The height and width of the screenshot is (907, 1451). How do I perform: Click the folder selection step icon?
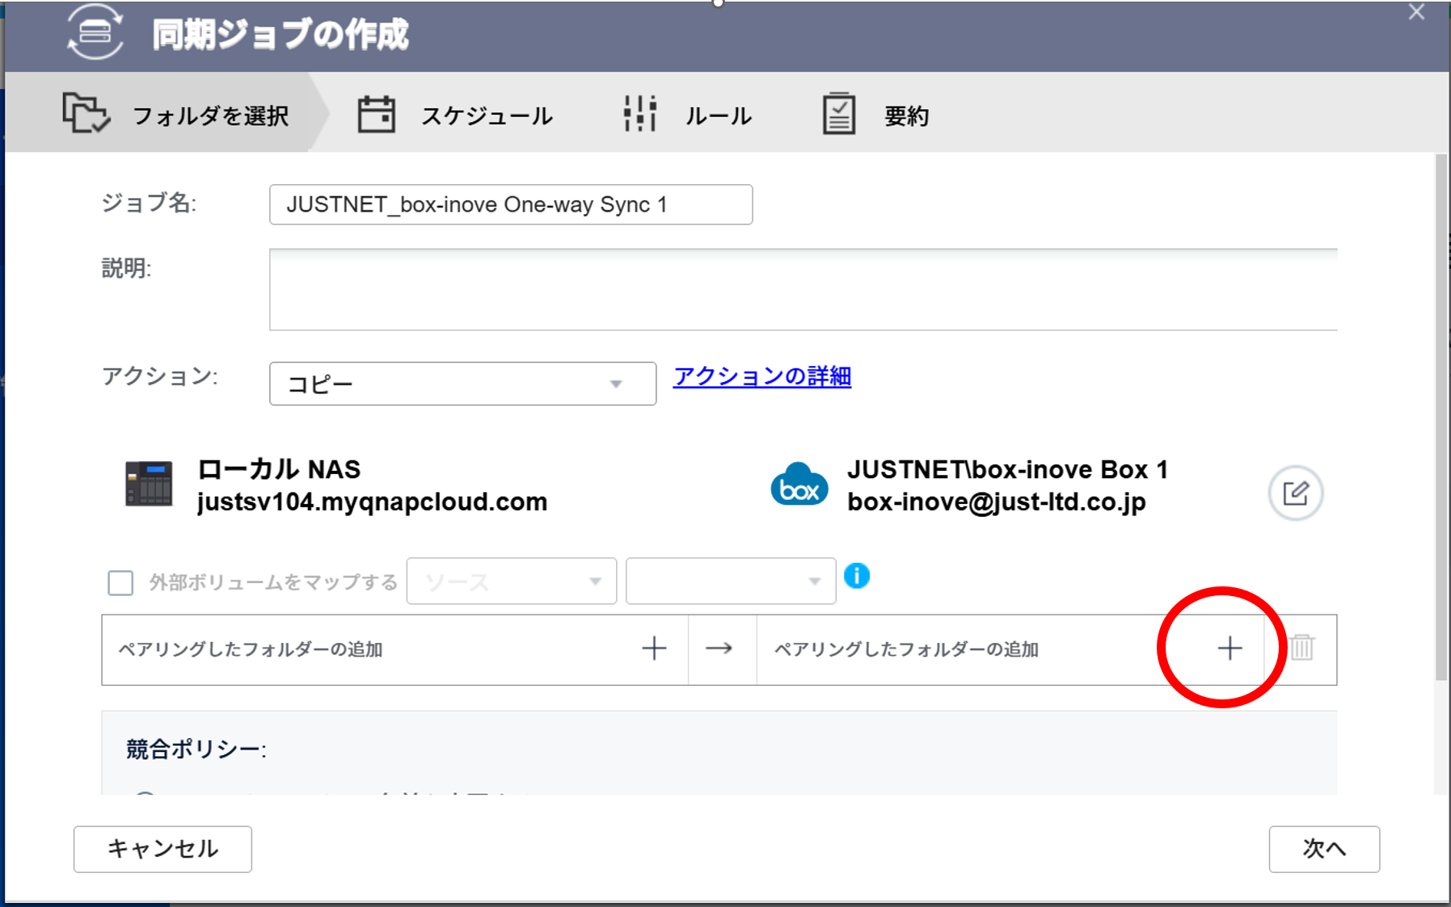point(86,113)
